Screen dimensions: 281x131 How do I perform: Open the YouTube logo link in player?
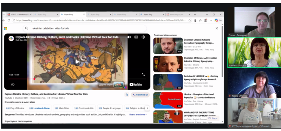click(136, 85)
